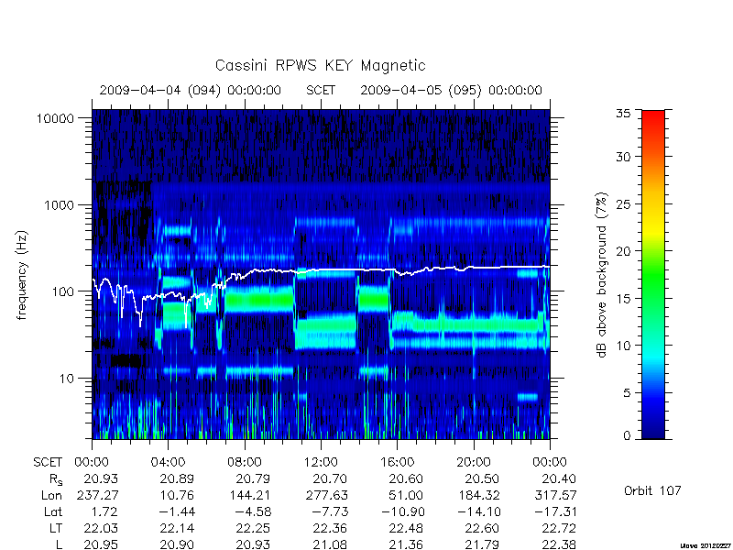Click the colorbar tick label 25

(x=623, y=203)
